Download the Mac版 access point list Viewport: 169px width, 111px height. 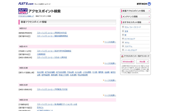pyautogui.click(x=142, y=62)
